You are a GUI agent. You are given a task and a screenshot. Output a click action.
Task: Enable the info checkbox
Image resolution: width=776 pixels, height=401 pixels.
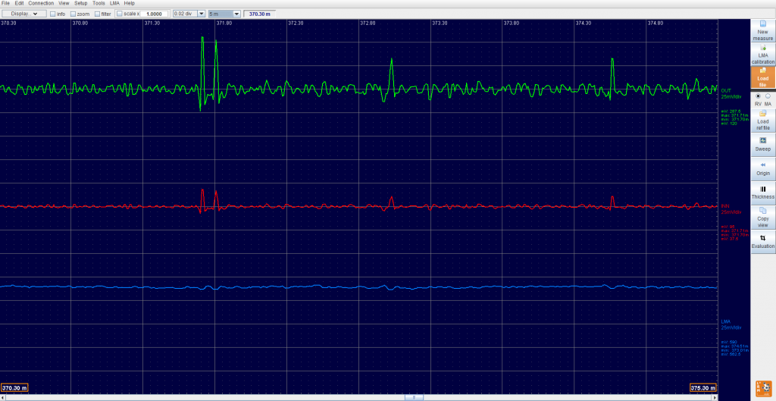[52, 14]
